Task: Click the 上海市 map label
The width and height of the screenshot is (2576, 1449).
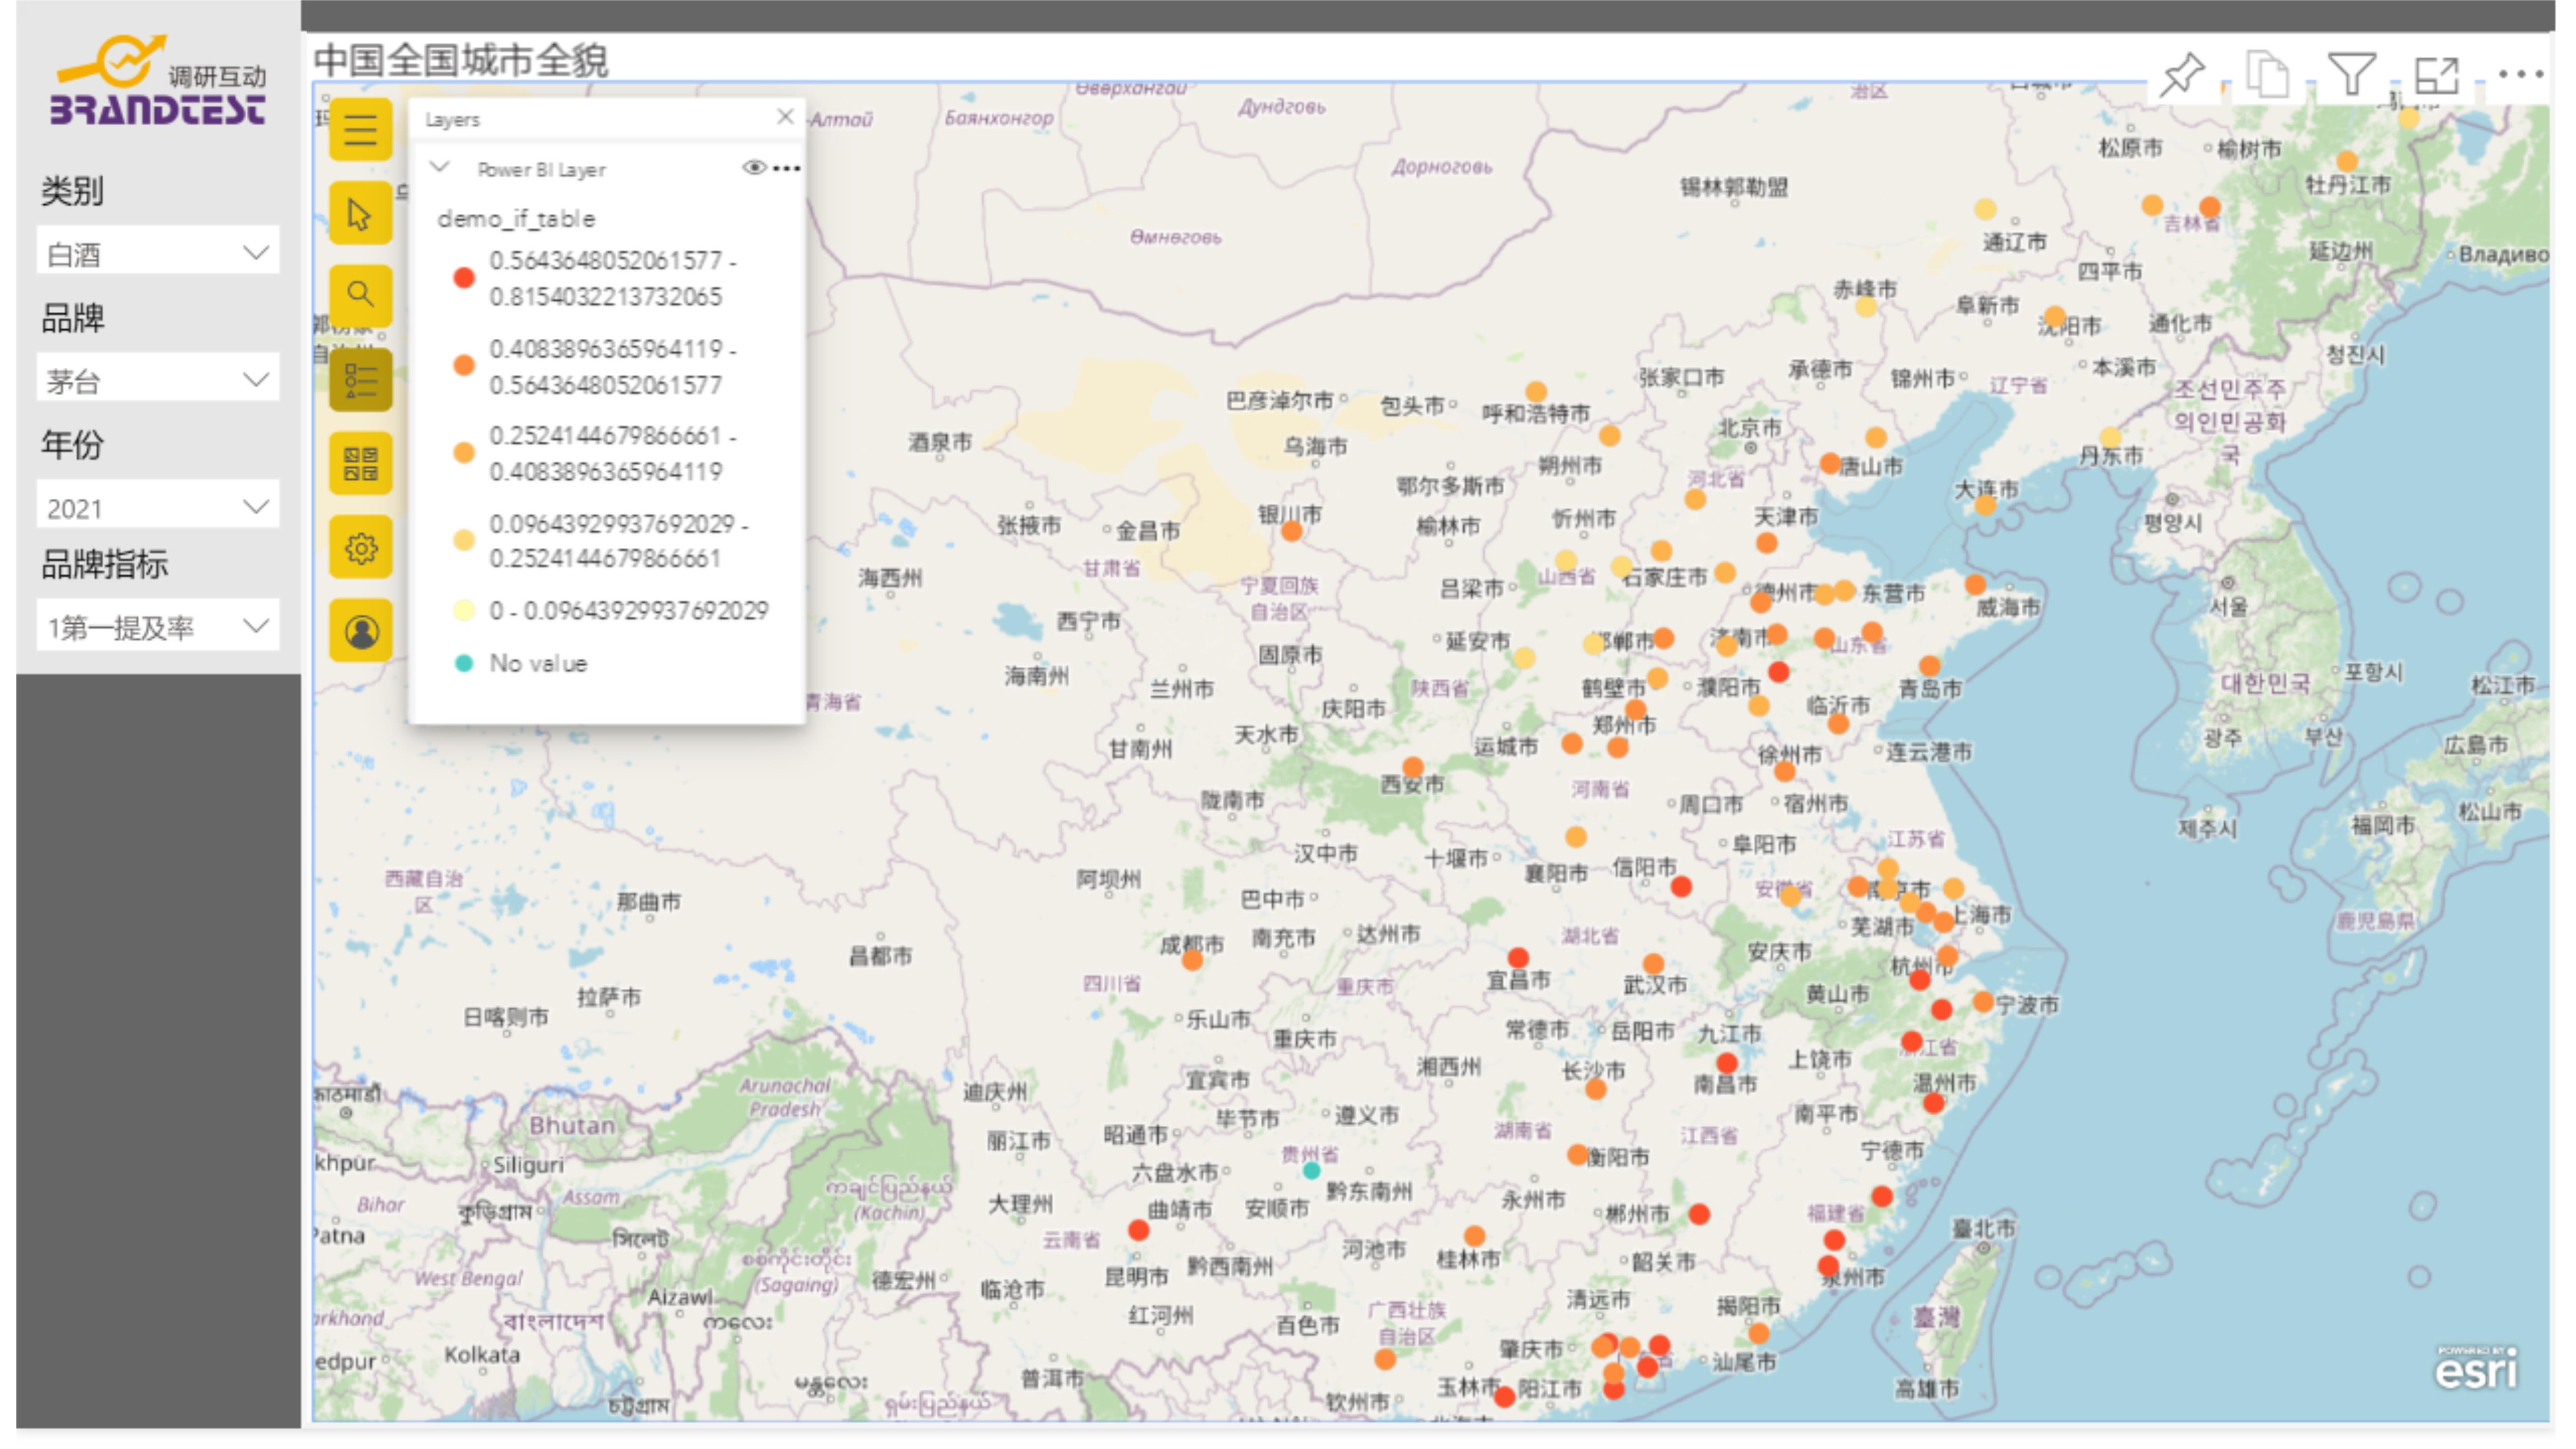Action: coord(1981,915)
